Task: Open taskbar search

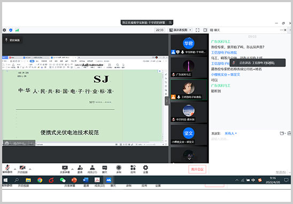Action: pos(17,180)
